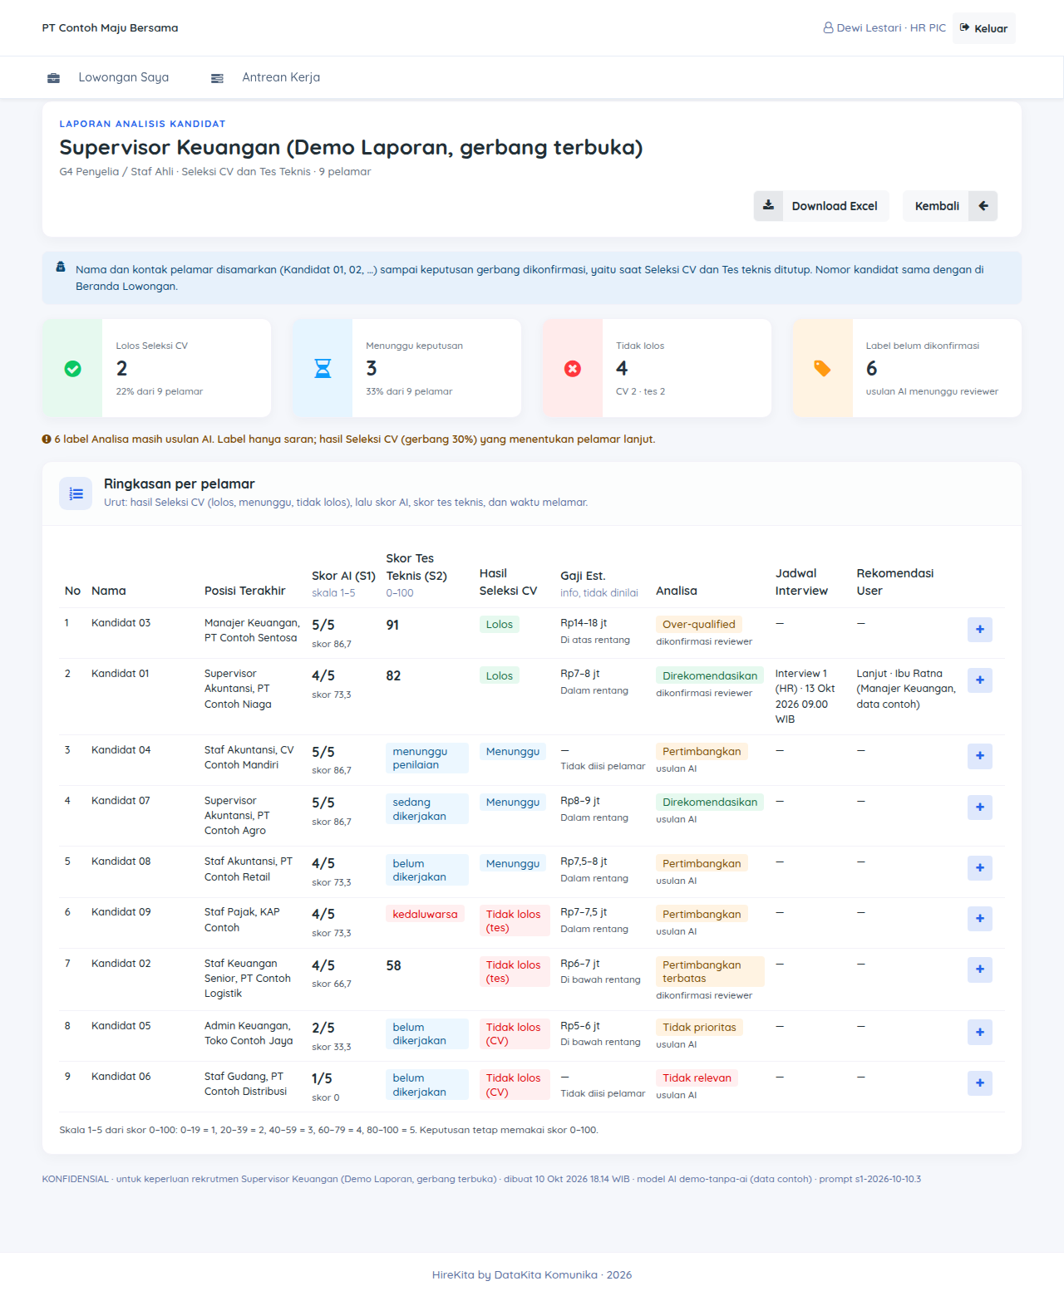Click the menunggu penilaian badge for Kandidat 04

tap(427, 758)
